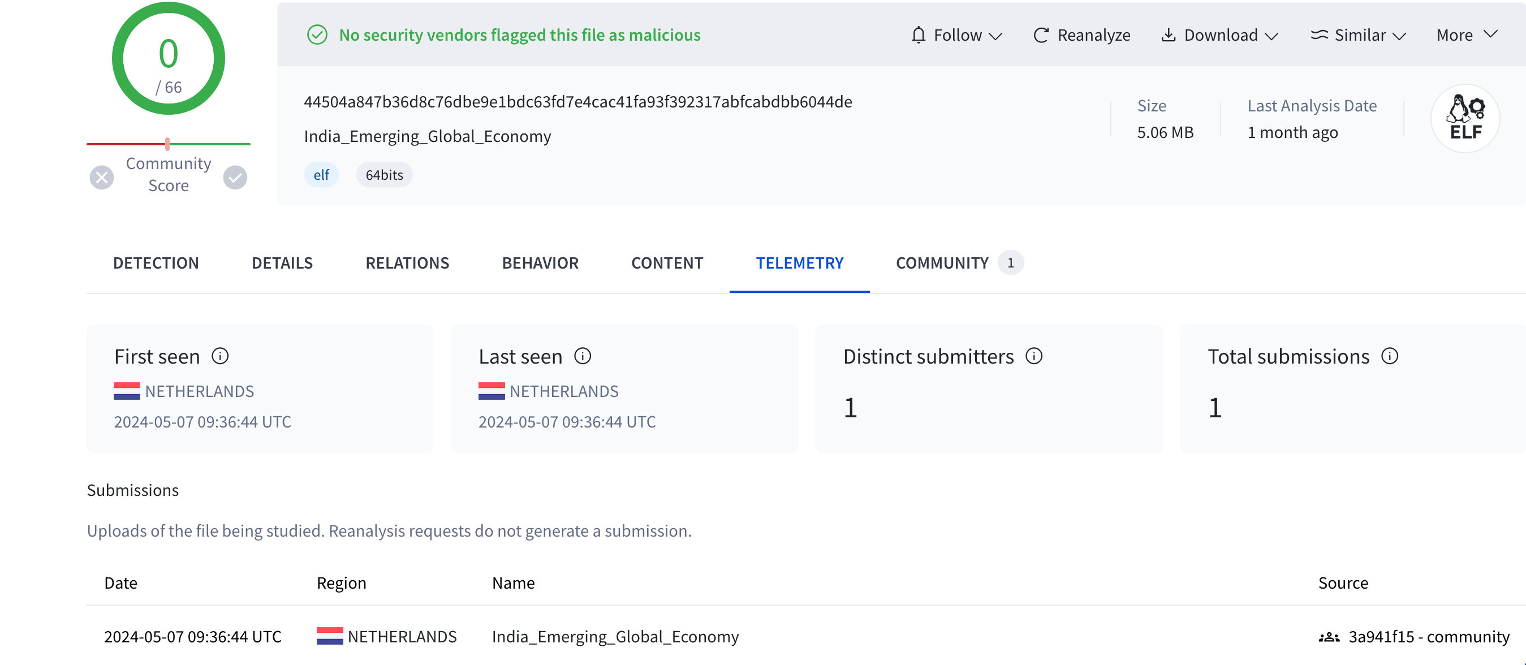Viewport: 1526px width, 665px height.
Task: Click the Reanalyze button label
Action: (x=1093, y=35)
